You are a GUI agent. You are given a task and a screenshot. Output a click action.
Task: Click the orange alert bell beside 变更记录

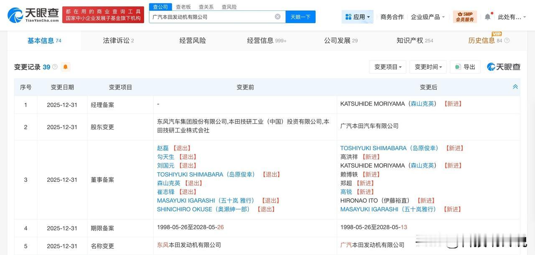[x=66, y=67]
